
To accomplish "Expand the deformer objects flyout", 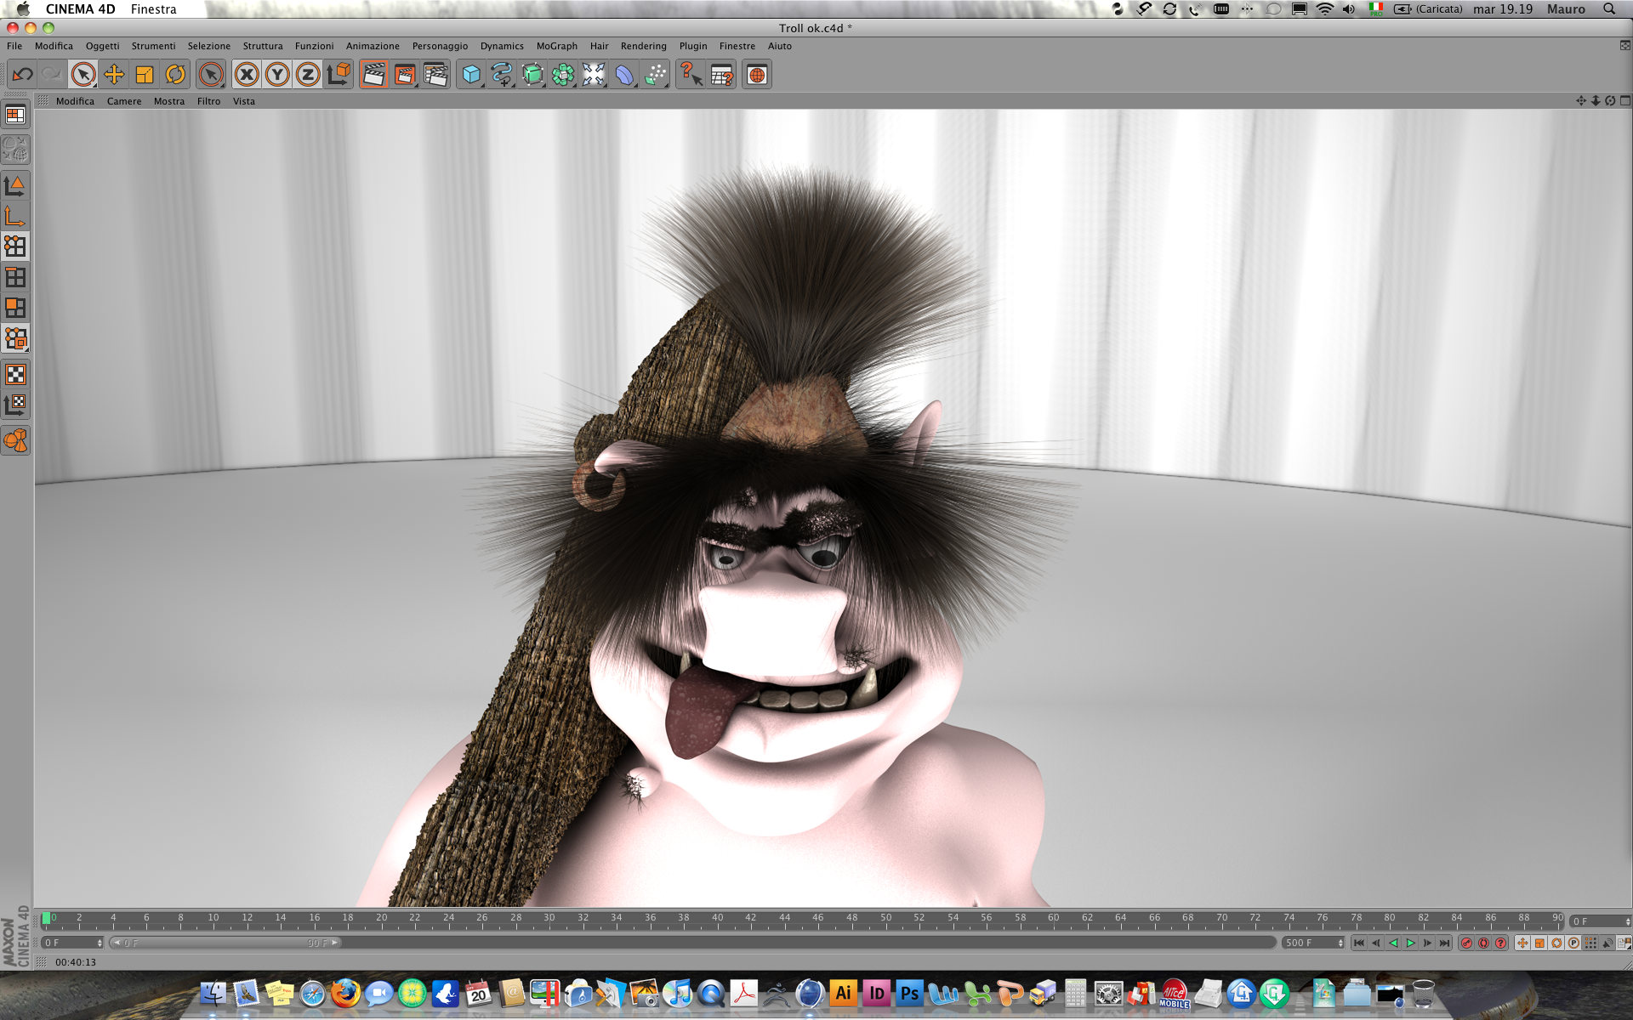I will pyautogui.click(x=624, y=75).
